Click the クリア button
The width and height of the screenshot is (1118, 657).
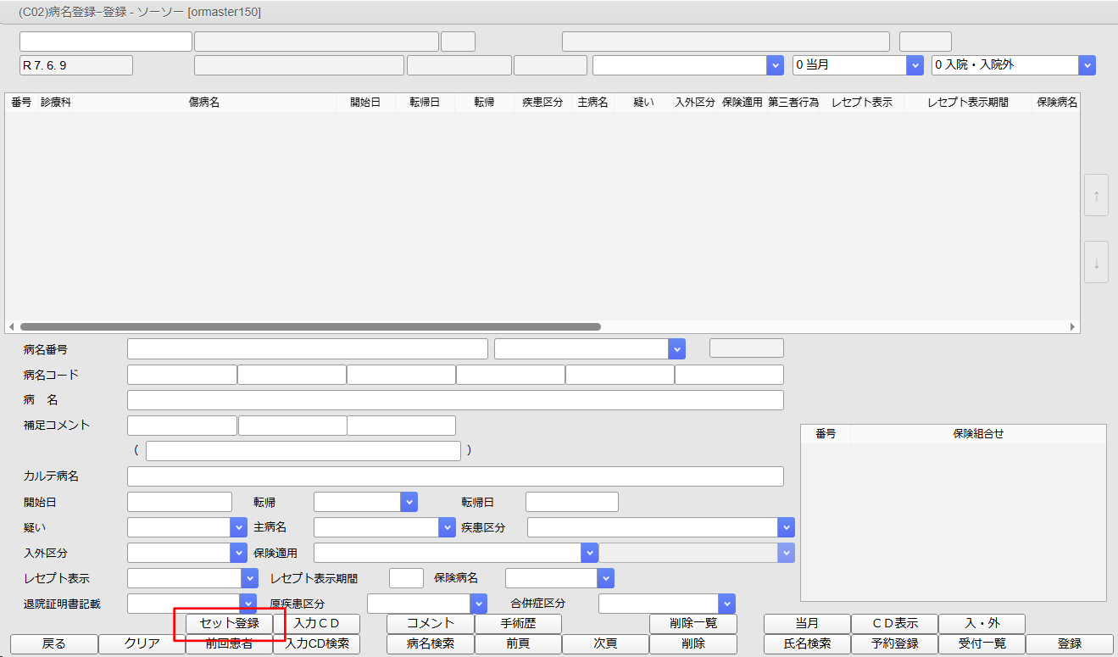pyautogui.click(x=142, y=643)
